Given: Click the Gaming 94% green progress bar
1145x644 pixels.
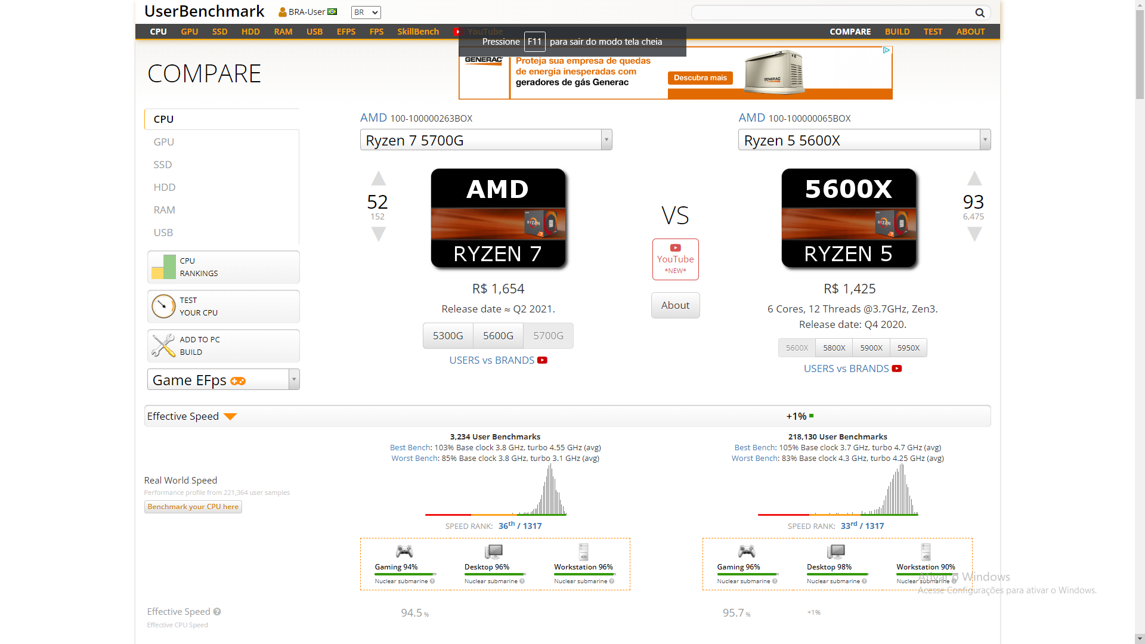Looking at the screenshot, I should click(404, 574).
